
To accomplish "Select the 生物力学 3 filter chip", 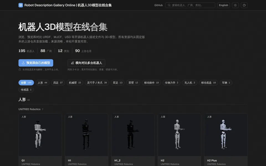I will 172,83.
